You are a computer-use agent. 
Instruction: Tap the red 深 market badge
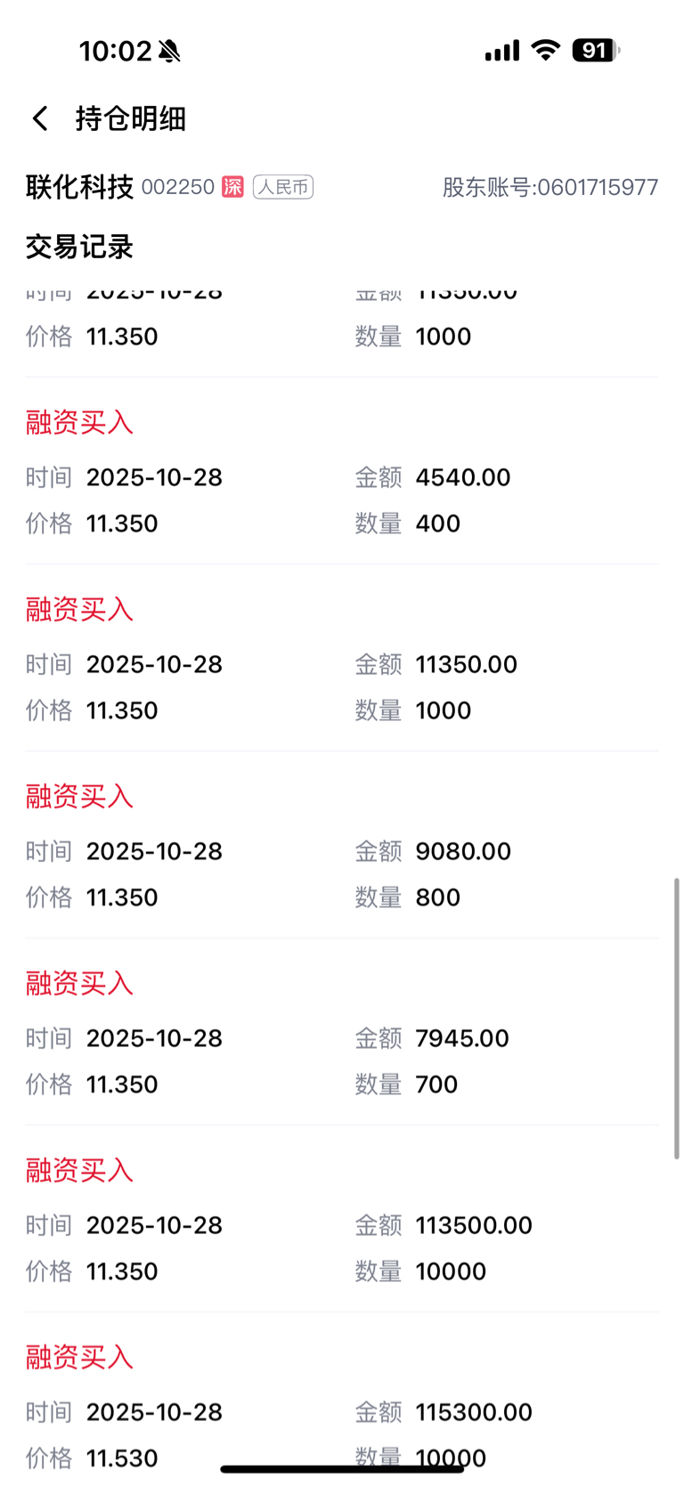pyautogui.click(x=232, y=187)
